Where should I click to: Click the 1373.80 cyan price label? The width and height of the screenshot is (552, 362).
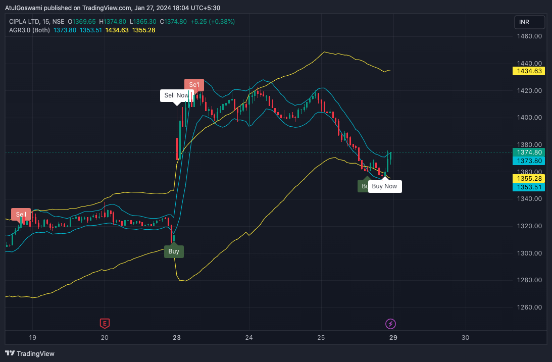(529, 161)
